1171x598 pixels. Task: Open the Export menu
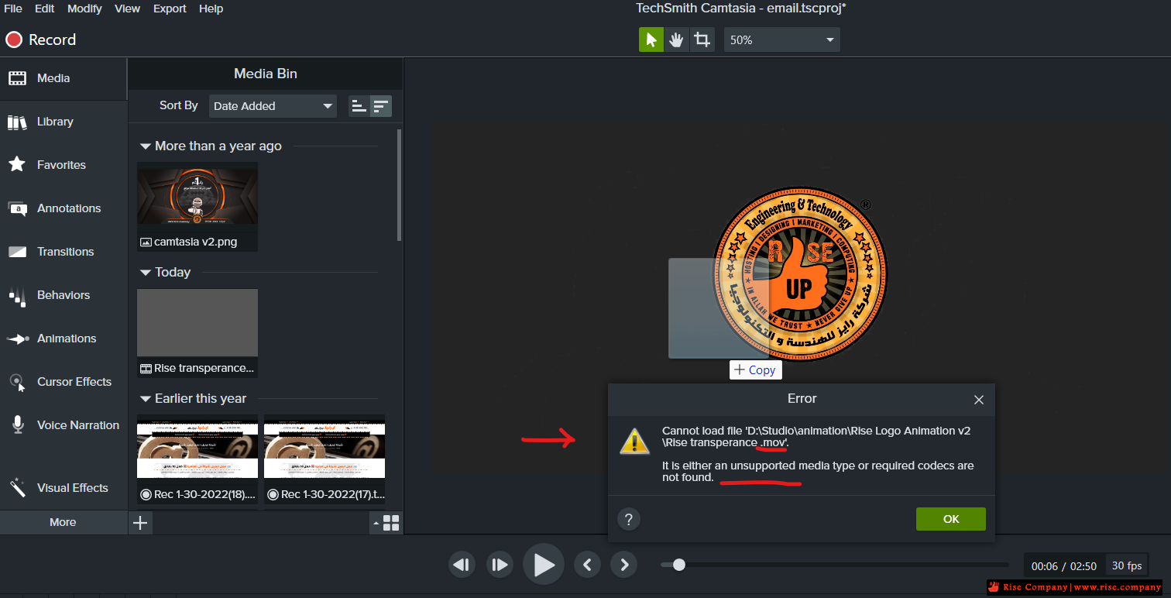[170, 9]
